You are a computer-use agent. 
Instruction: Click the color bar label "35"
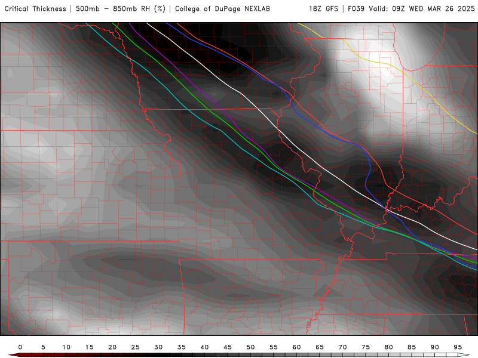pos(182,347)
